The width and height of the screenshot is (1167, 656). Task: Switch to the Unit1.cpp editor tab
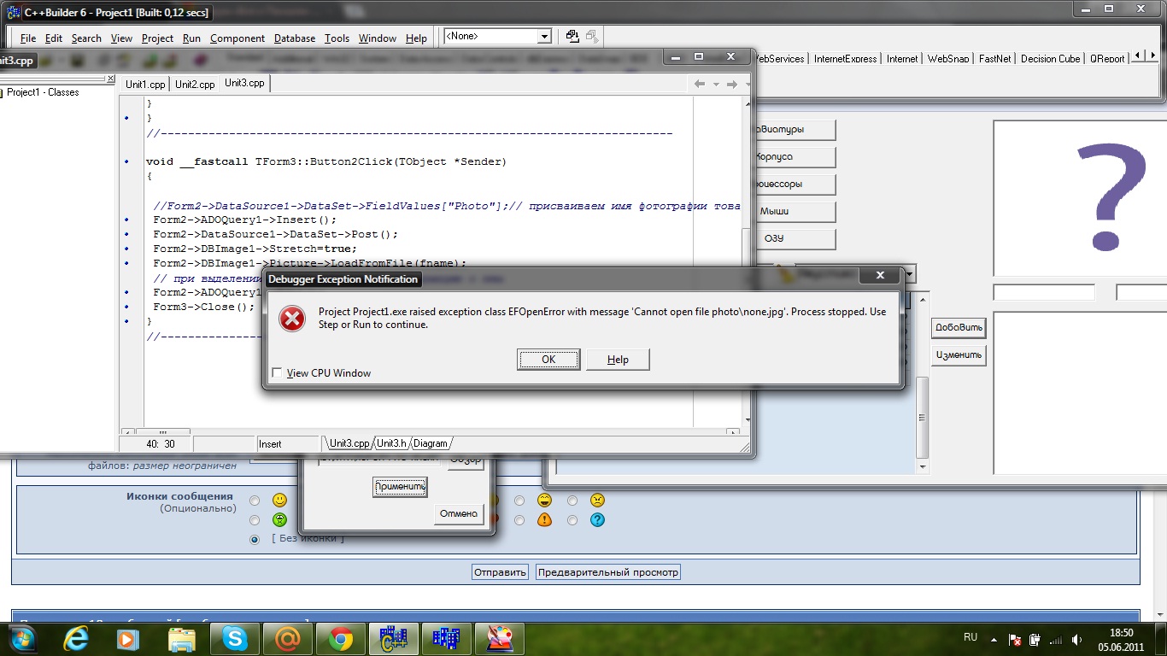(x=145, y=84)
